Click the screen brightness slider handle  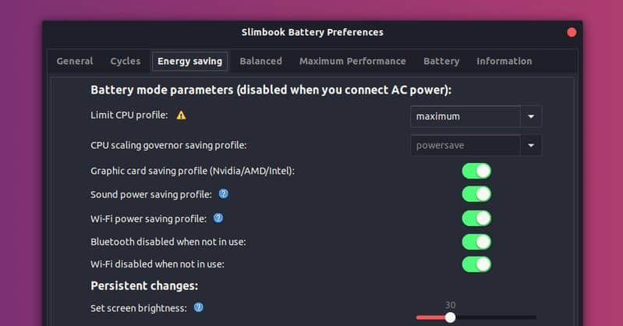(x=450, y=317)
